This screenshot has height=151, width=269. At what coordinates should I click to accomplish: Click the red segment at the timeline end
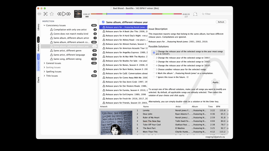tap(177, 14)
